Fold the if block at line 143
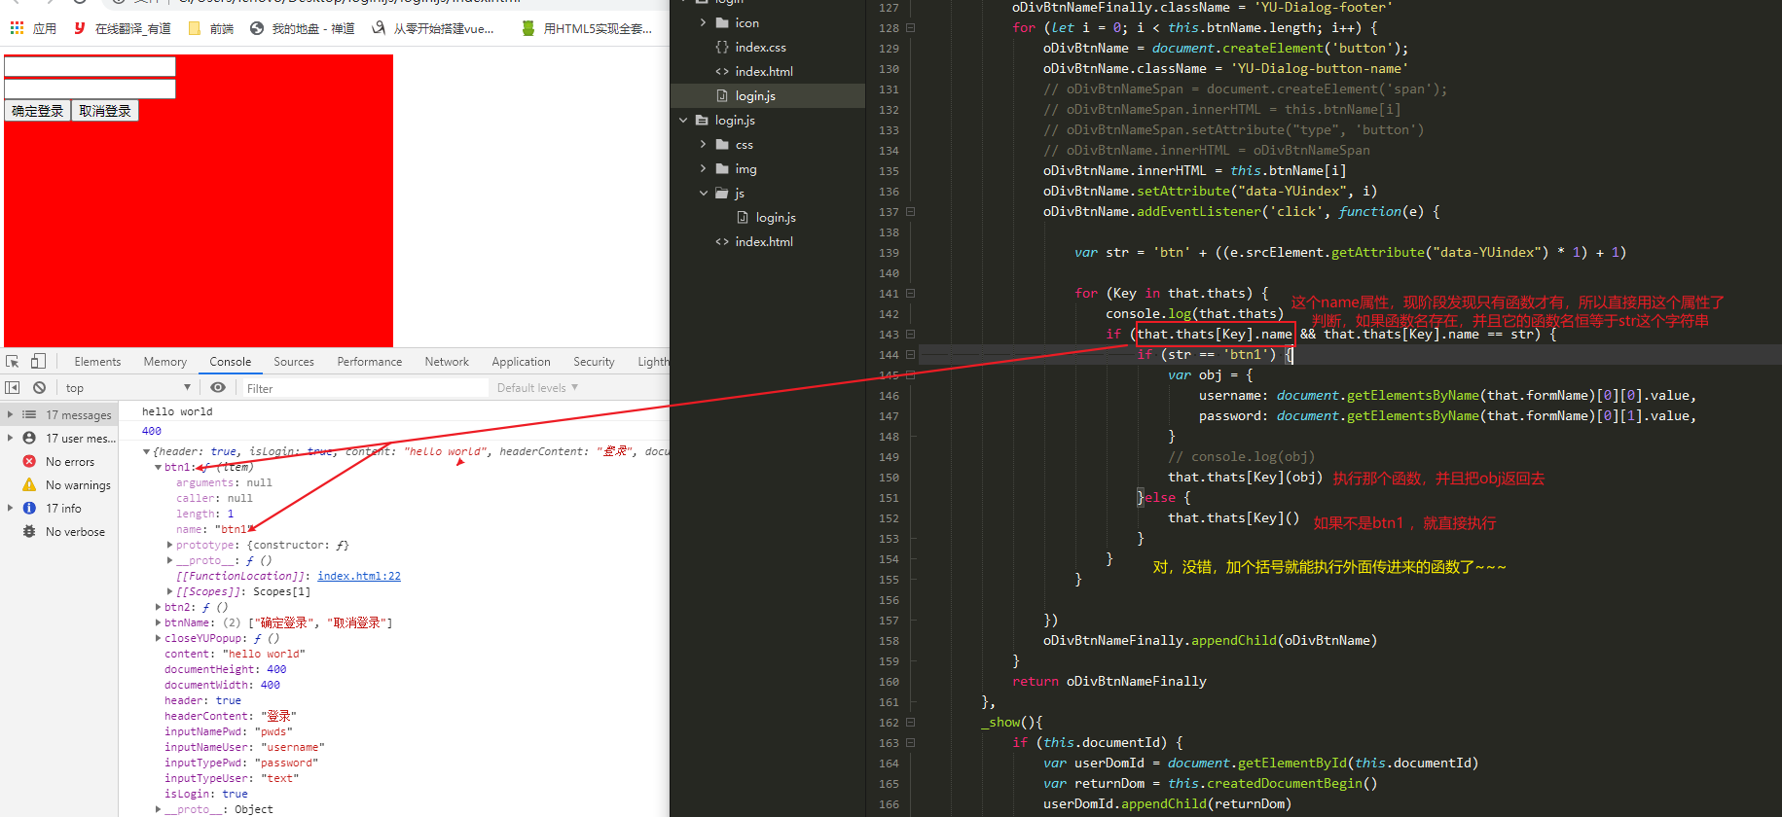 911,334
